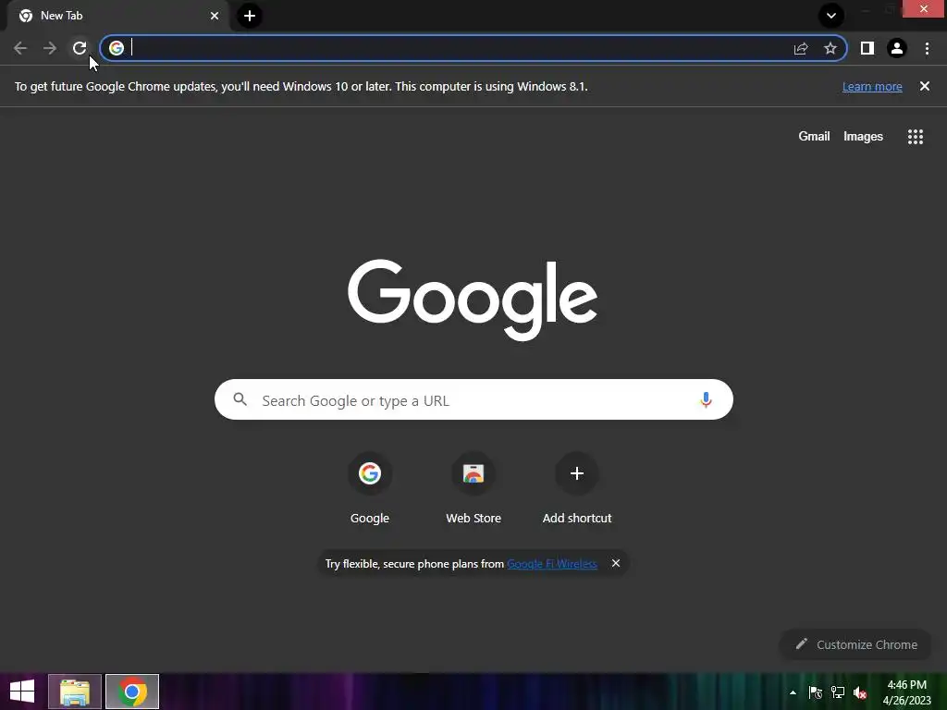Open the Google apps grid
947x710 pixels.
(x=916, y=137)
